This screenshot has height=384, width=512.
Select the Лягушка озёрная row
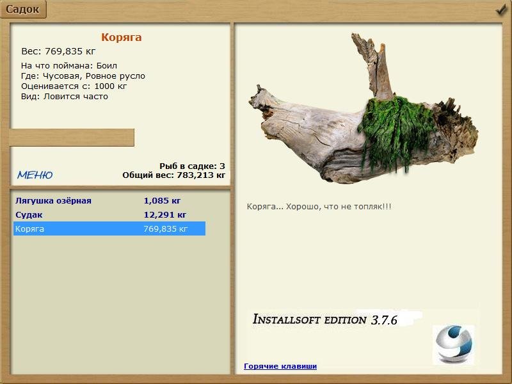(109, 200)
